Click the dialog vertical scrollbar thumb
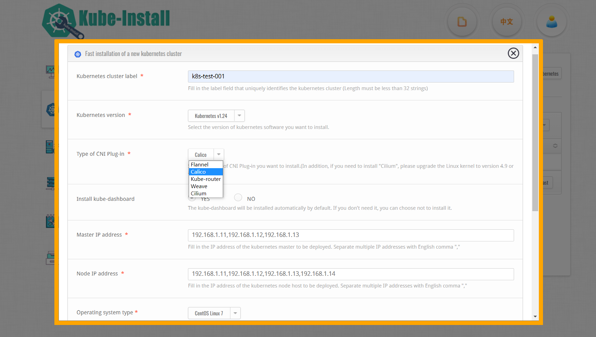This screenshot has height=337, width=596. (x=535, y=133)
